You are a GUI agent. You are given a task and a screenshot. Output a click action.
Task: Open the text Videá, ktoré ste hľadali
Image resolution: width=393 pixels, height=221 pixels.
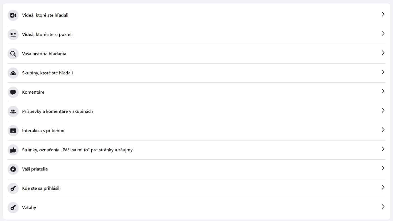point(45,15)
